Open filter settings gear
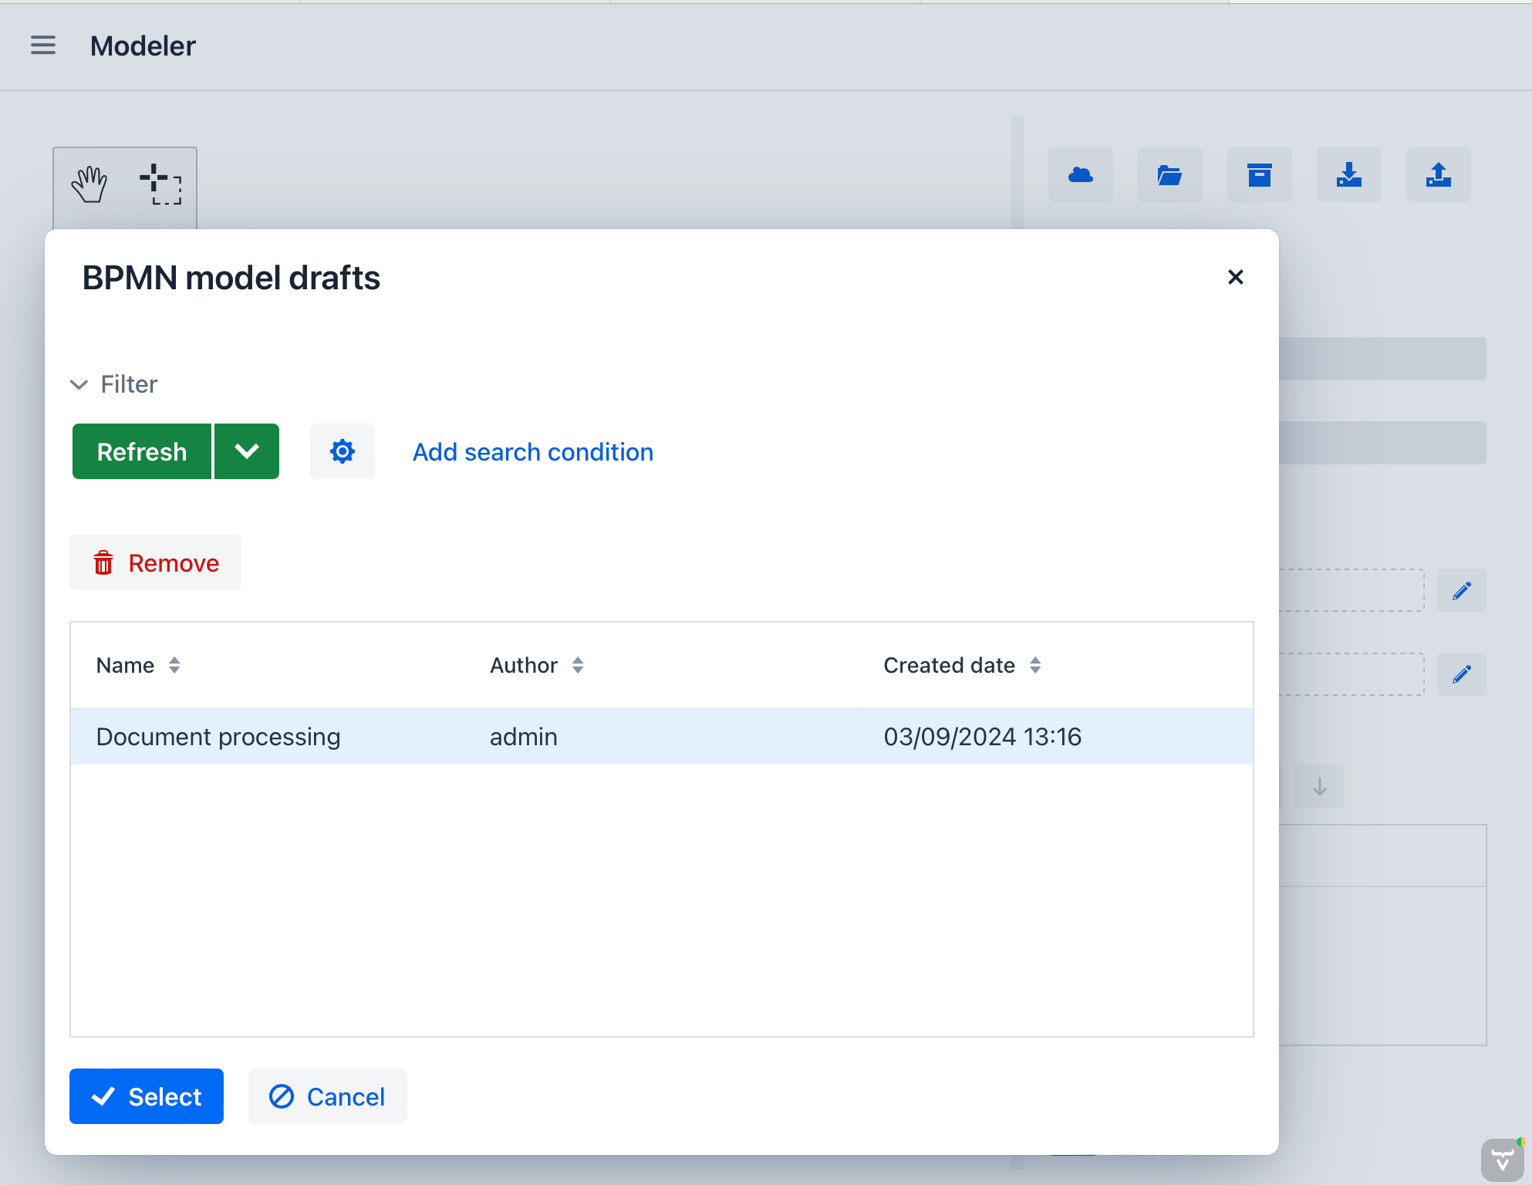Screen dimensions: 1532x1185 [343, 451]
